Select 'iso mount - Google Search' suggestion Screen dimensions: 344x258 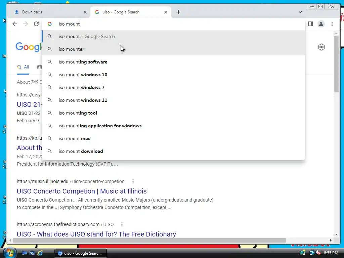(173, 36)
